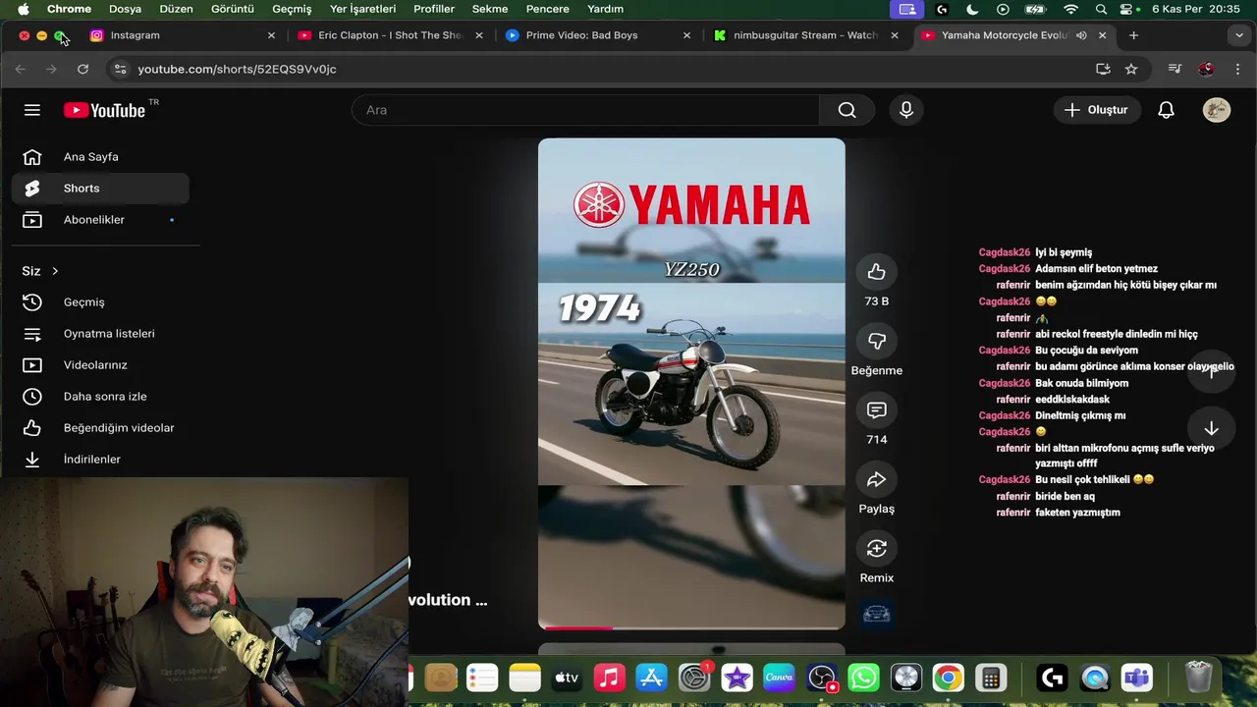The width and height of the screenshot is (1257, 707).
Task: Start voice search with the microphone
Action: pos(906,110)
